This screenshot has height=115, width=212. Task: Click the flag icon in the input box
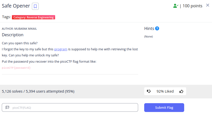tap(7, 107)
